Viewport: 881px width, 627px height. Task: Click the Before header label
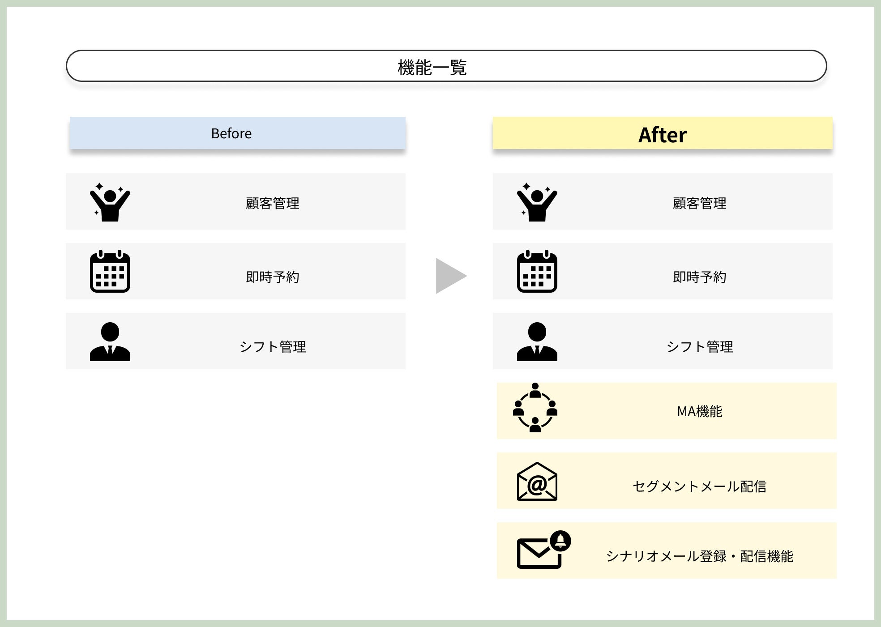point(231,133)
